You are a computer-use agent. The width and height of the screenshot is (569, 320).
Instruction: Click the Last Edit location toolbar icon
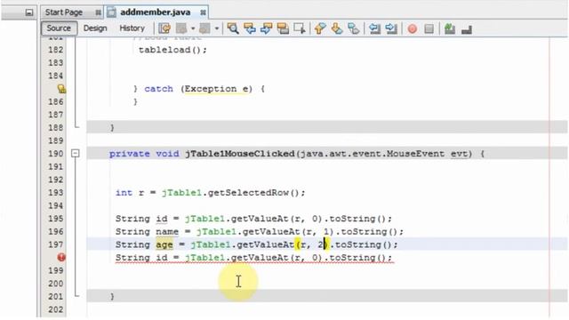coord(164,28)
